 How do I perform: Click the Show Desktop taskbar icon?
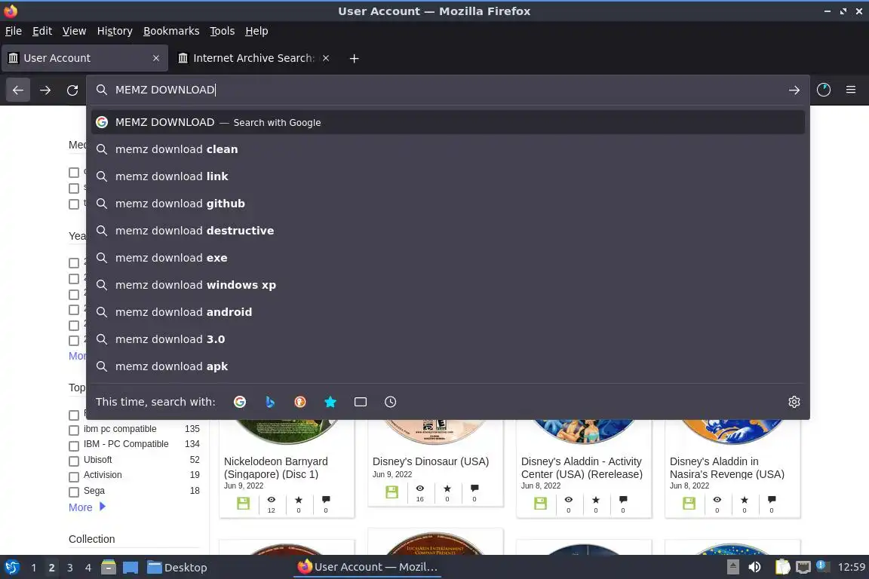[x=131, y=568]
